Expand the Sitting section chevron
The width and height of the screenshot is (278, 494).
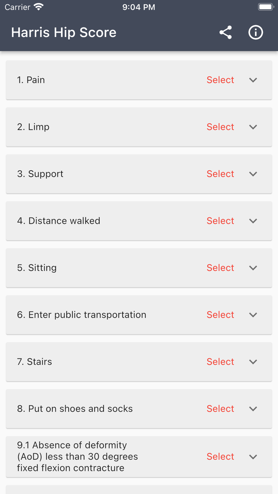[253, 268]
